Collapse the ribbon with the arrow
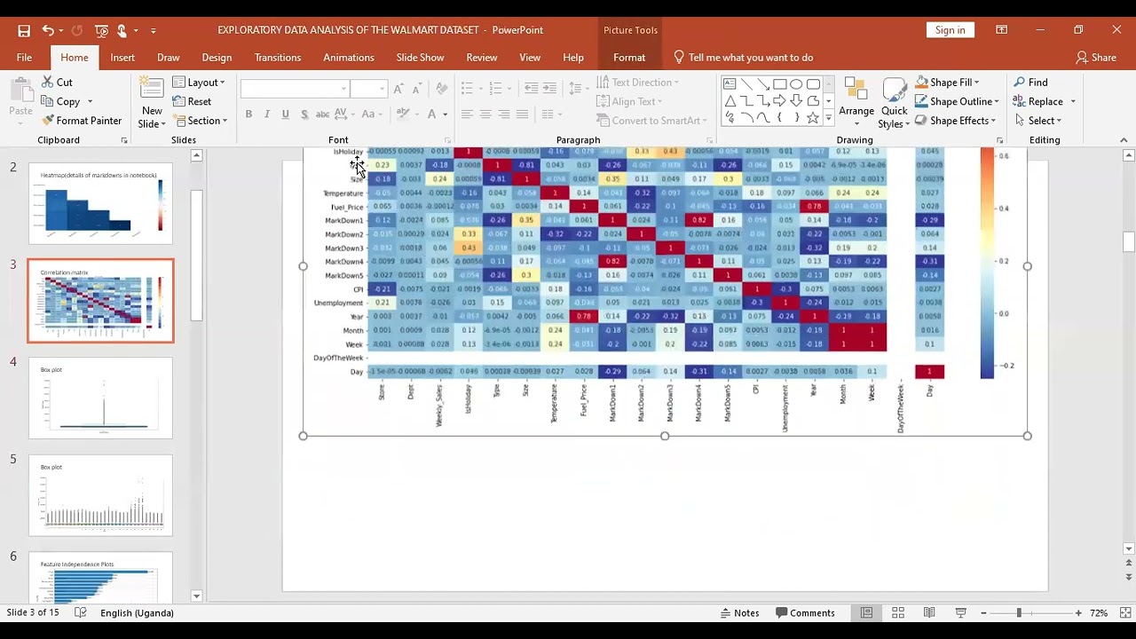This screenshot has height=639, width=1136. tap(1124, 140)
